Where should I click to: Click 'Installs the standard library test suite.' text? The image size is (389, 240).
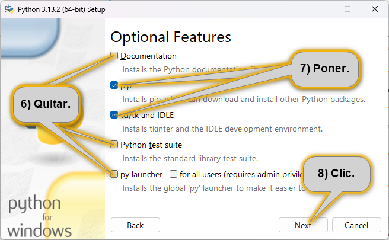tap(190, 158)
